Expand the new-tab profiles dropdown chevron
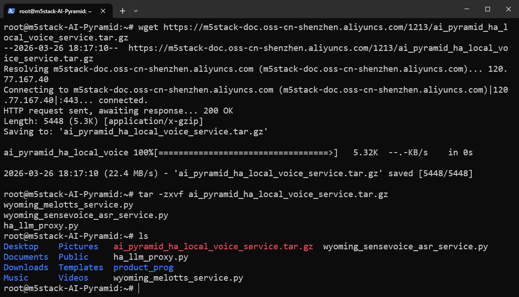519x297 pixels. coord(136,10)
